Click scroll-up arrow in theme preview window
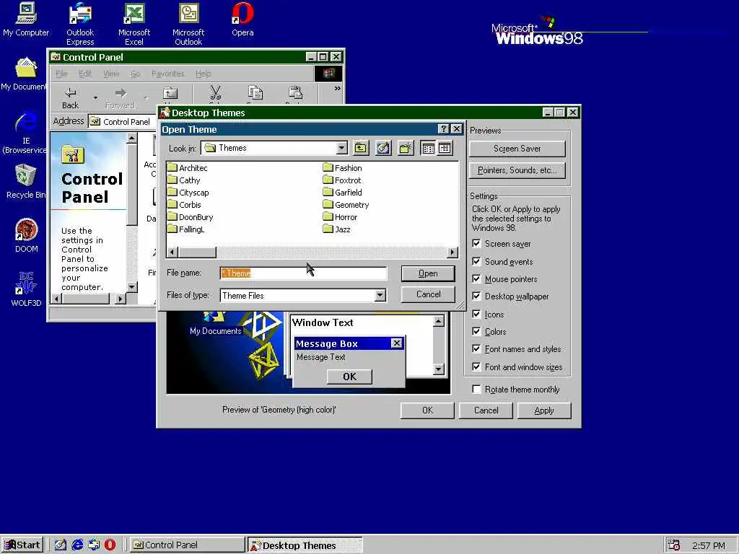 coord(438,321)
